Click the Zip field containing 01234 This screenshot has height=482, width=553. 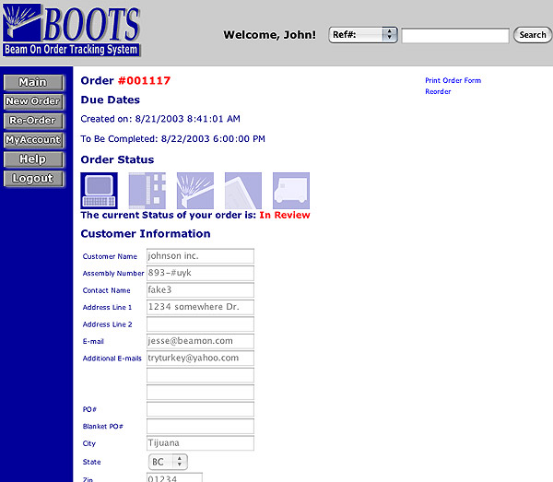point(174,477)
